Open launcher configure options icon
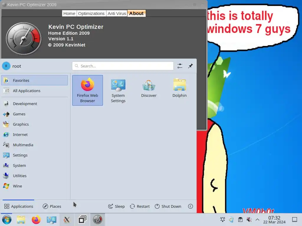302x226 pixels. [x=180, y=66]
